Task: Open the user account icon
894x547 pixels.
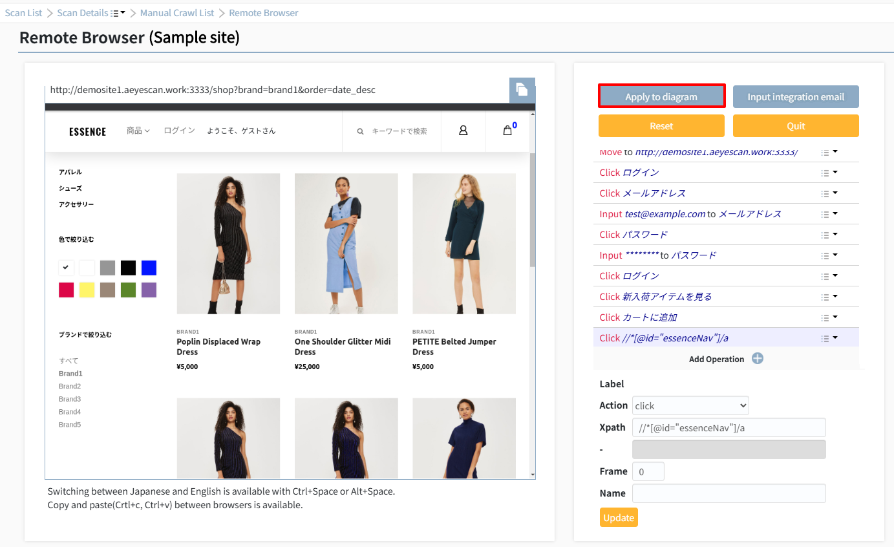Action: (463, 131)
